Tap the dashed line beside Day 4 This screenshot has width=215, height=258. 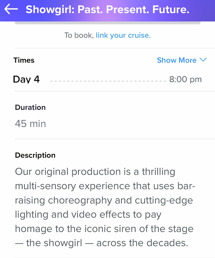coord(108,81)
